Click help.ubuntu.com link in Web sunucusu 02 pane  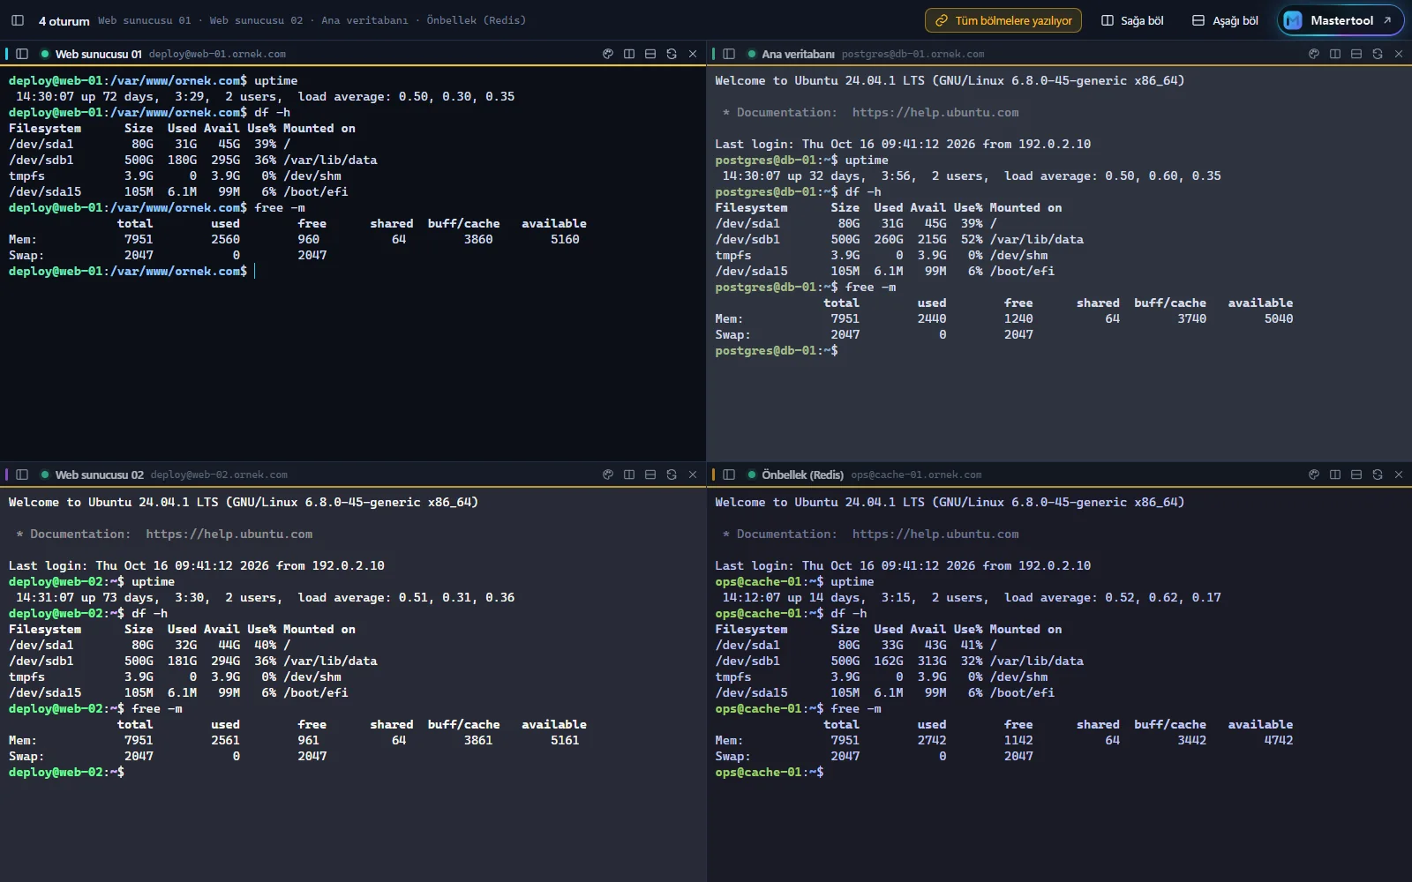pos(229,534)
